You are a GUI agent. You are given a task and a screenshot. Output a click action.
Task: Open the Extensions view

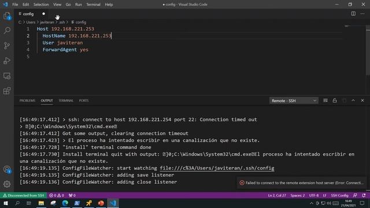(x=7, y=91)
